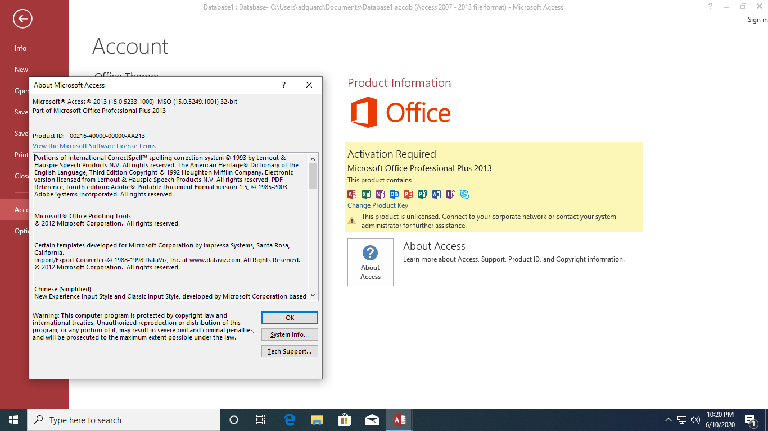Go back using the backstage arrow
The image size is (768, 431).
22,19
